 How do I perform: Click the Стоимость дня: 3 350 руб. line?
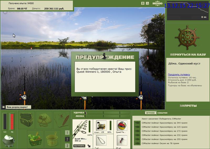(x=182, y=80)
